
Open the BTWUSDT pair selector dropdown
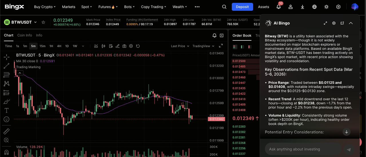click(x=35, y=22)
